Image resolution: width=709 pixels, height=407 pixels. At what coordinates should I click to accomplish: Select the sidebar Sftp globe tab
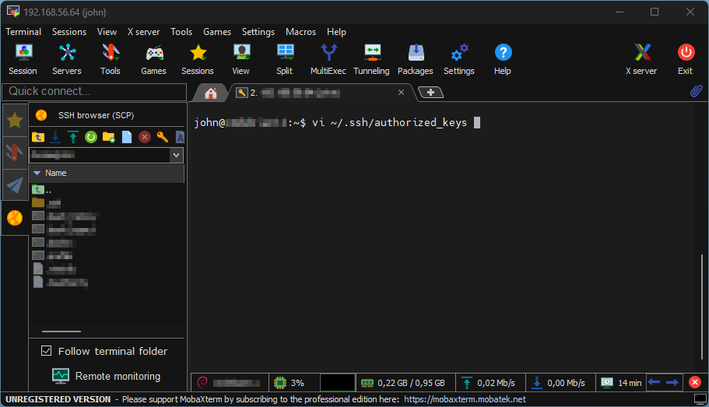click(x=15, y=218)
